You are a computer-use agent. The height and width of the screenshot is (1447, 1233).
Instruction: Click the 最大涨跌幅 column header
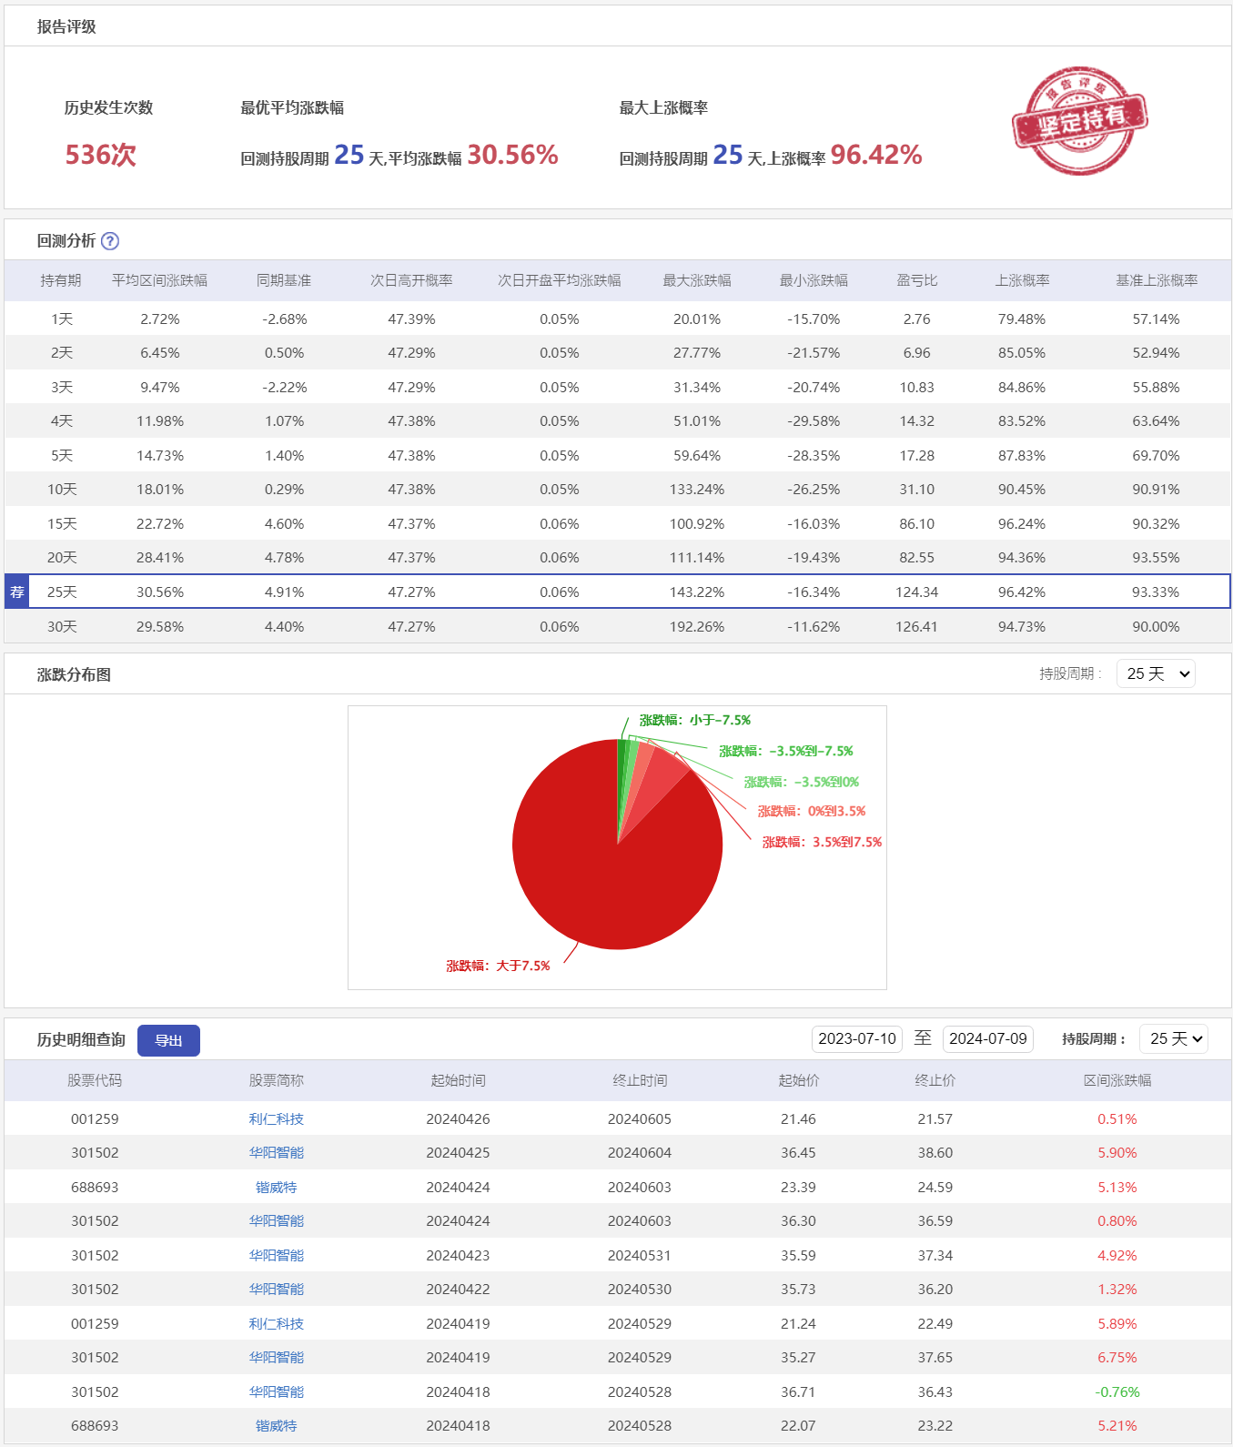pos(697,280)
